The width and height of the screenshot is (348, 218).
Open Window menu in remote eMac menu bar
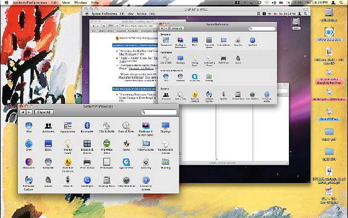click(141, 14)
